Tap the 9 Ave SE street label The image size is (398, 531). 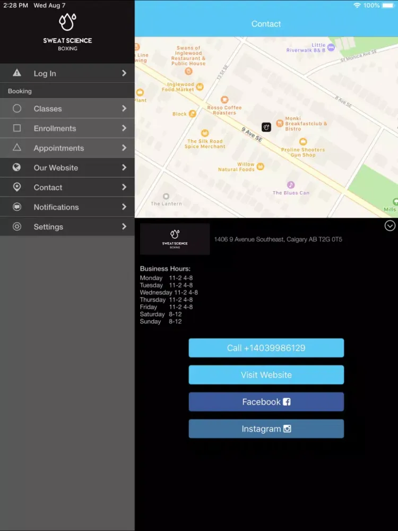252,134
